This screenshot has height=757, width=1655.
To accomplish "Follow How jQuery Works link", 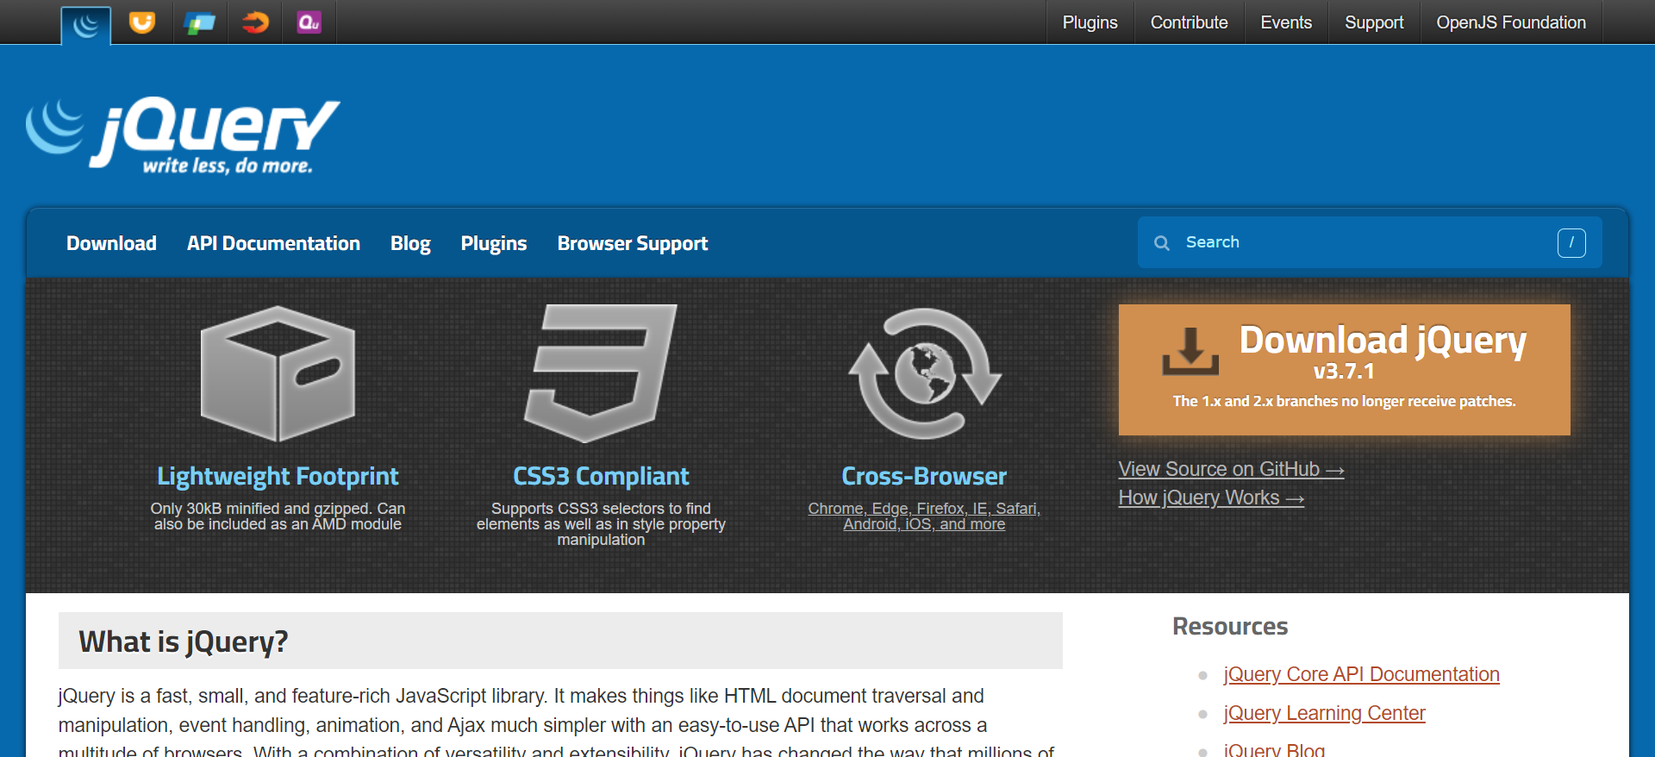I will coord(1211,497).
